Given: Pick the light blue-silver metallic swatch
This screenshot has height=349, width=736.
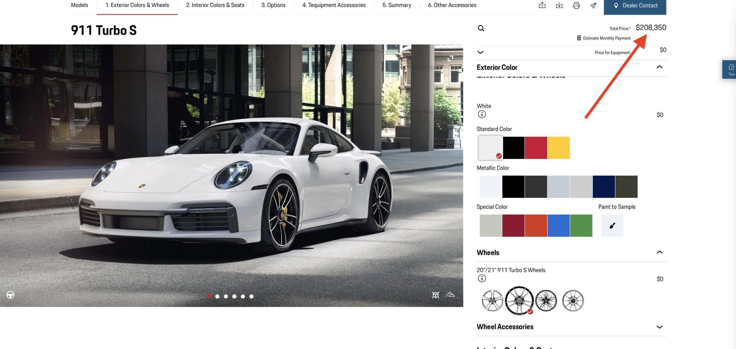Looking at the screenshot, I should [558, 187].
